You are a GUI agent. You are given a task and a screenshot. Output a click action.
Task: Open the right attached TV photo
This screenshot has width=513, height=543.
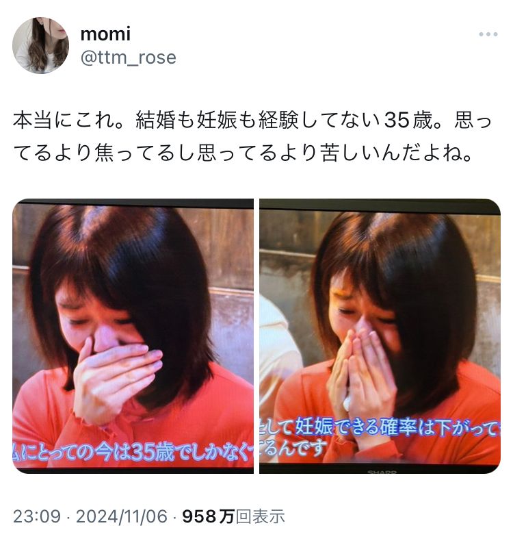coord(380,336)
